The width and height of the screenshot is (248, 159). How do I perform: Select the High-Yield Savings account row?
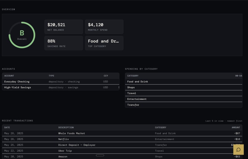[61, 87]
